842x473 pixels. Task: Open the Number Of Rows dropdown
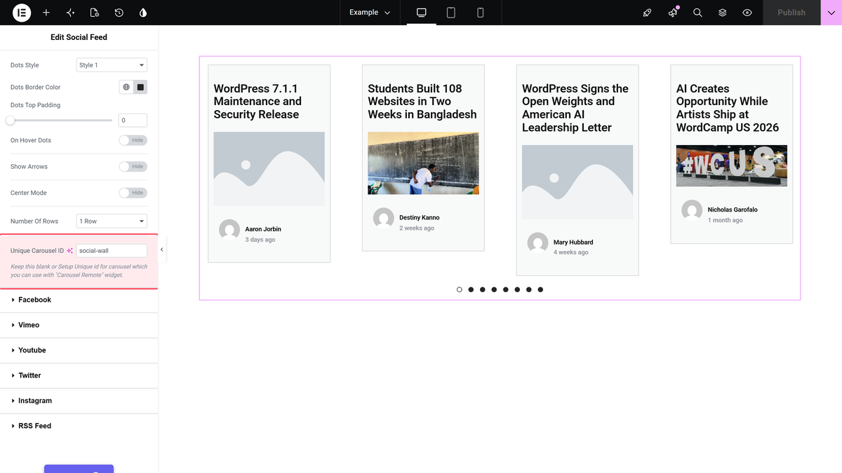pos(112,221)
